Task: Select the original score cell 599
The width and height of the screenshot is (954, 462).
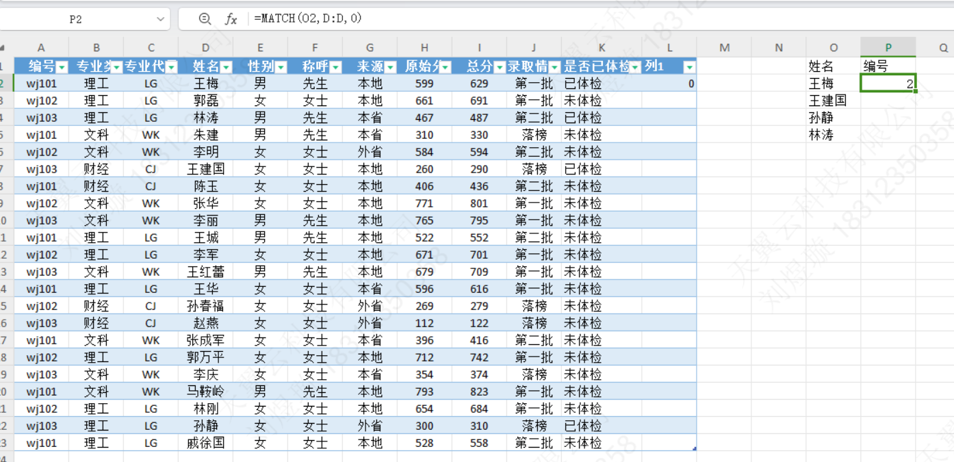Action: (x=424, y=84)
